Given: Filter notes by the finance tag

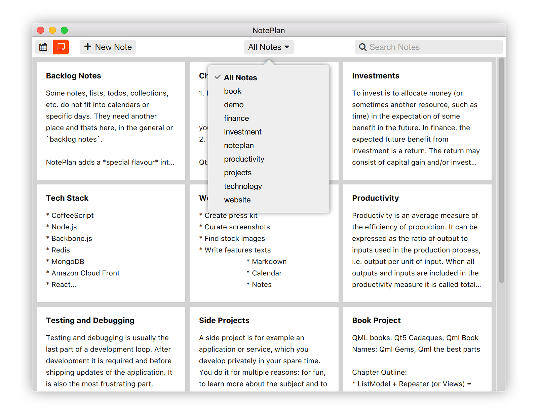Looking at the screenshot, I should [x=269, y=118].
